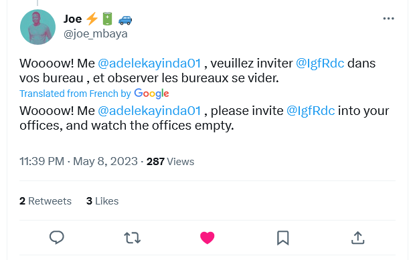415x260 pixels.
Task: Show the 3 Likes list
Action: [x=102, y=201]
